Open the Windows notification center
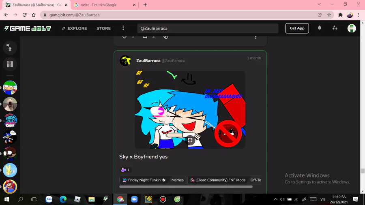Image resolution: width=365 pixels, height=205 pixels. pos(355,199)
